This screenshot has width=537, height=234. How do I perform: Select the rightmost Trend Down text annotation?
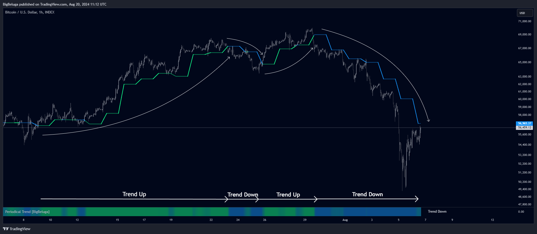(367, 195)
